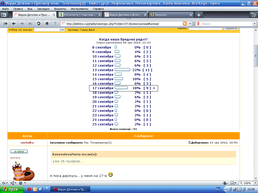
Task: Close the Форум Деткино • Акти tab
Action: coord(145,15)
